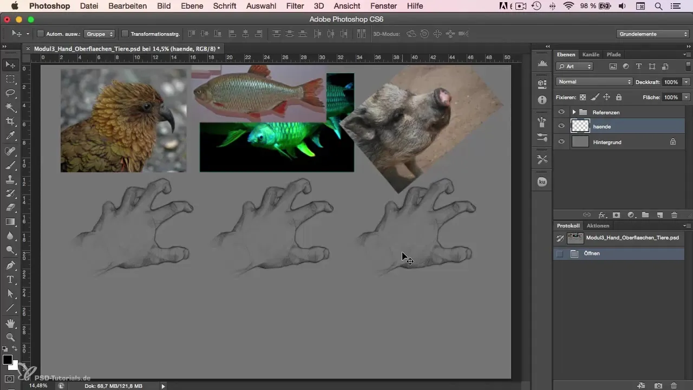Open the Bearbeiten menu
Image resolution: width=693 pixels, height=390 pixels.
127,6
